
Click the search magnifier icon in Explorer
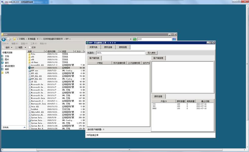coord(174,39)
